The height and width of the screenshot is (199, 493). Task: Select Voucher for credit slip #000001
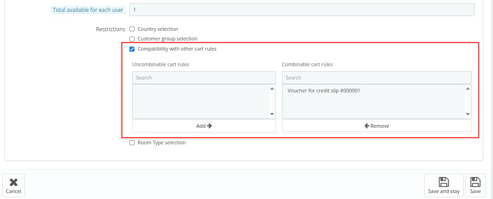[x=323, y=91]
